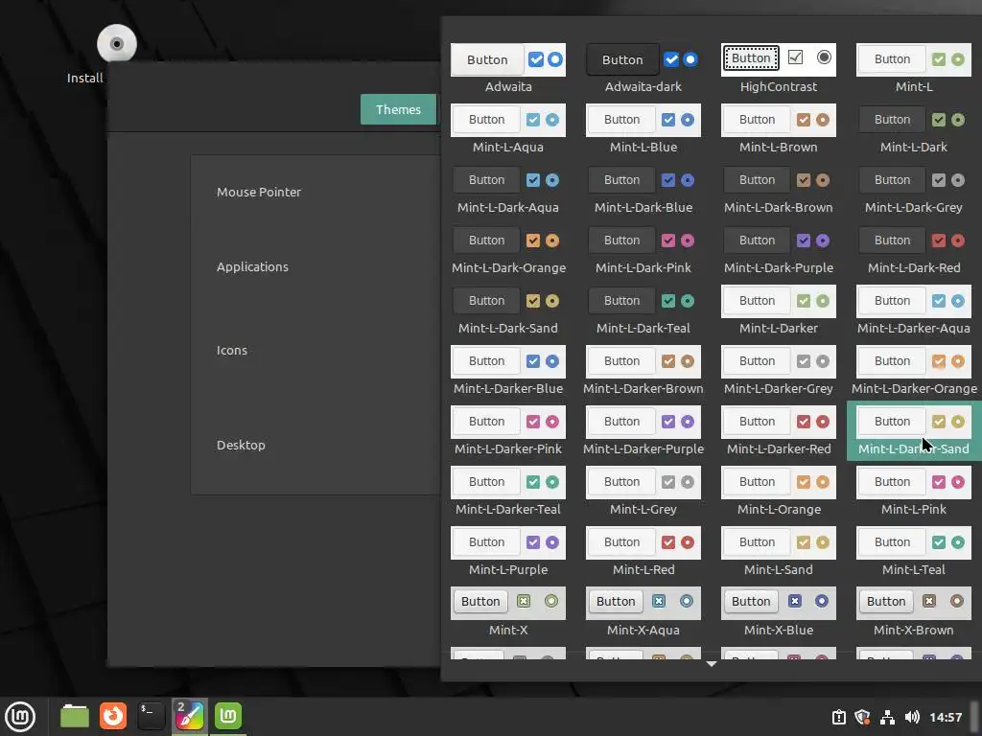Switch to the Themes tab
Screen dimensions: 982x736
398,109
